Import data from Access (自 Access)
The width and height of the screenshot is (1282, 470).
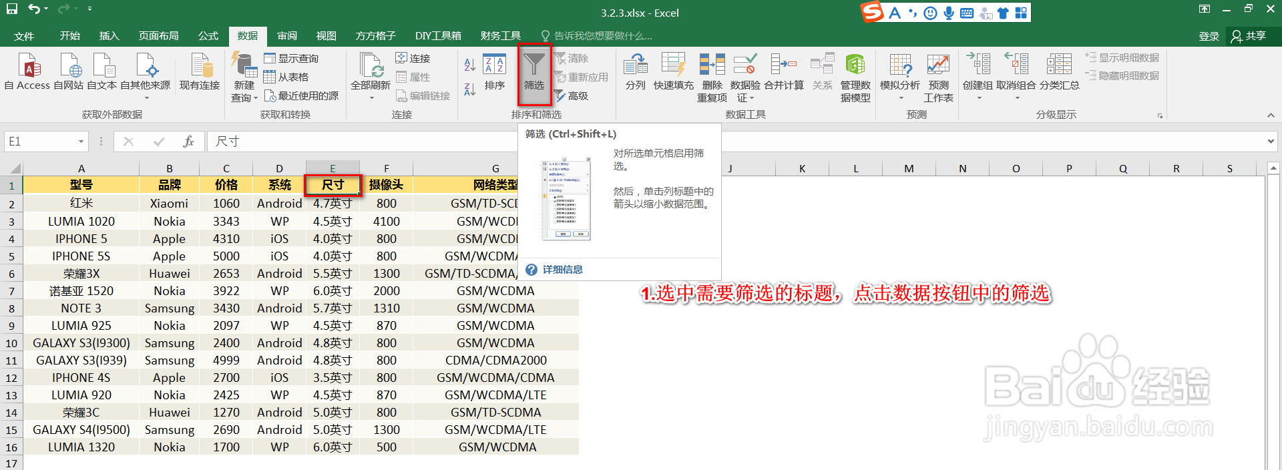[x=27, y=72]
